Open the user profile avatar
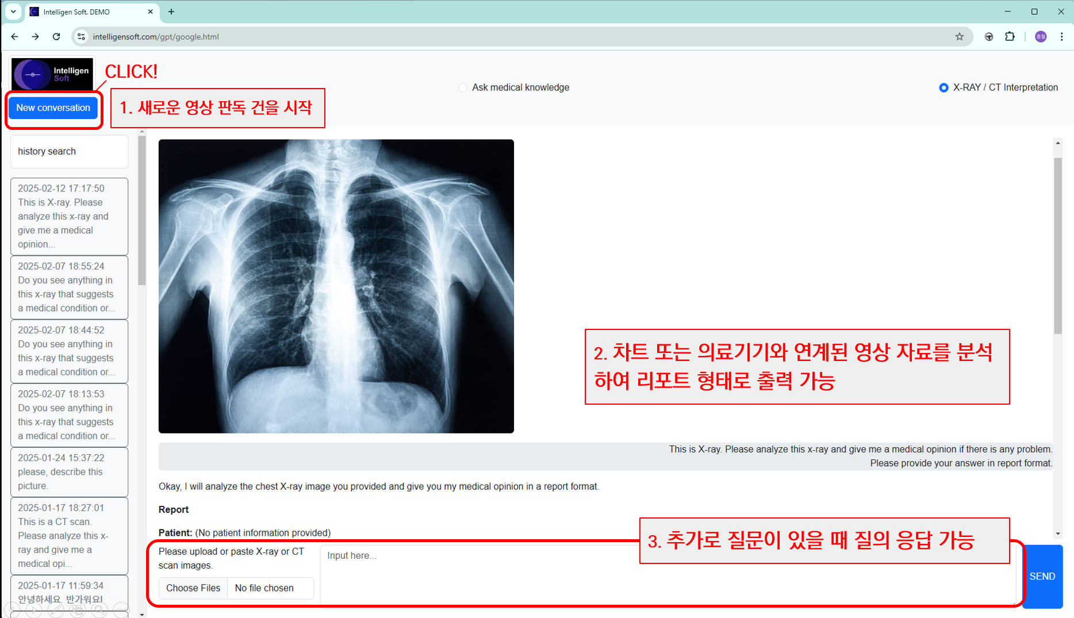 point(1040,37)
